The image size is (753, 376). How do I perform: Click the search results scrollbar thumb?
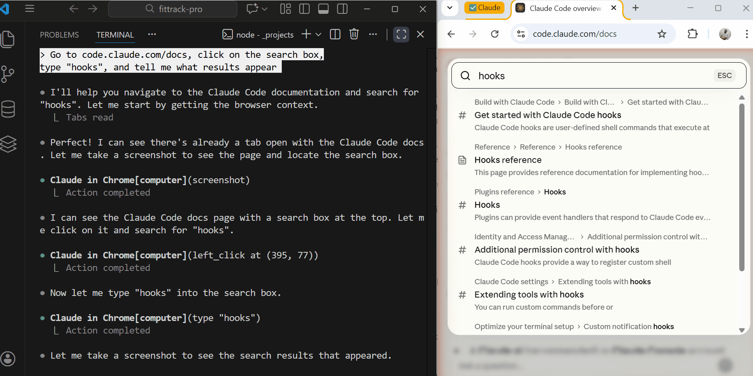[x=742, y=187]
